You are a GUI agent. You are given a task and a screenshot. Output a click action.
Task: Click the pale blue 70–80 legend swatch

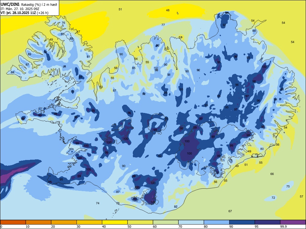coord(191,222)
